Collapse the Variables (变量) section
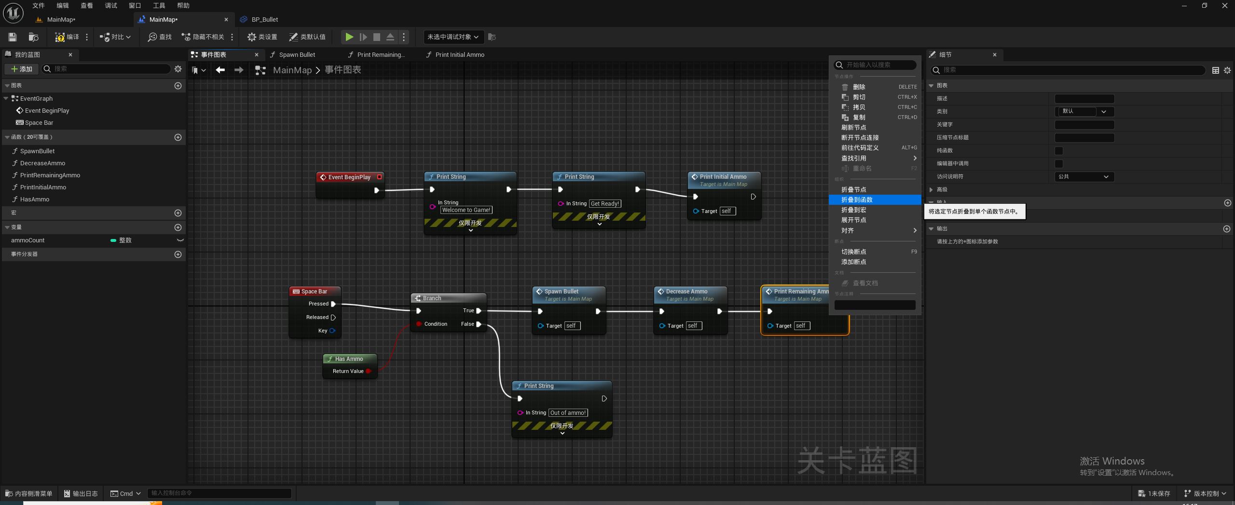 (7, 227)
